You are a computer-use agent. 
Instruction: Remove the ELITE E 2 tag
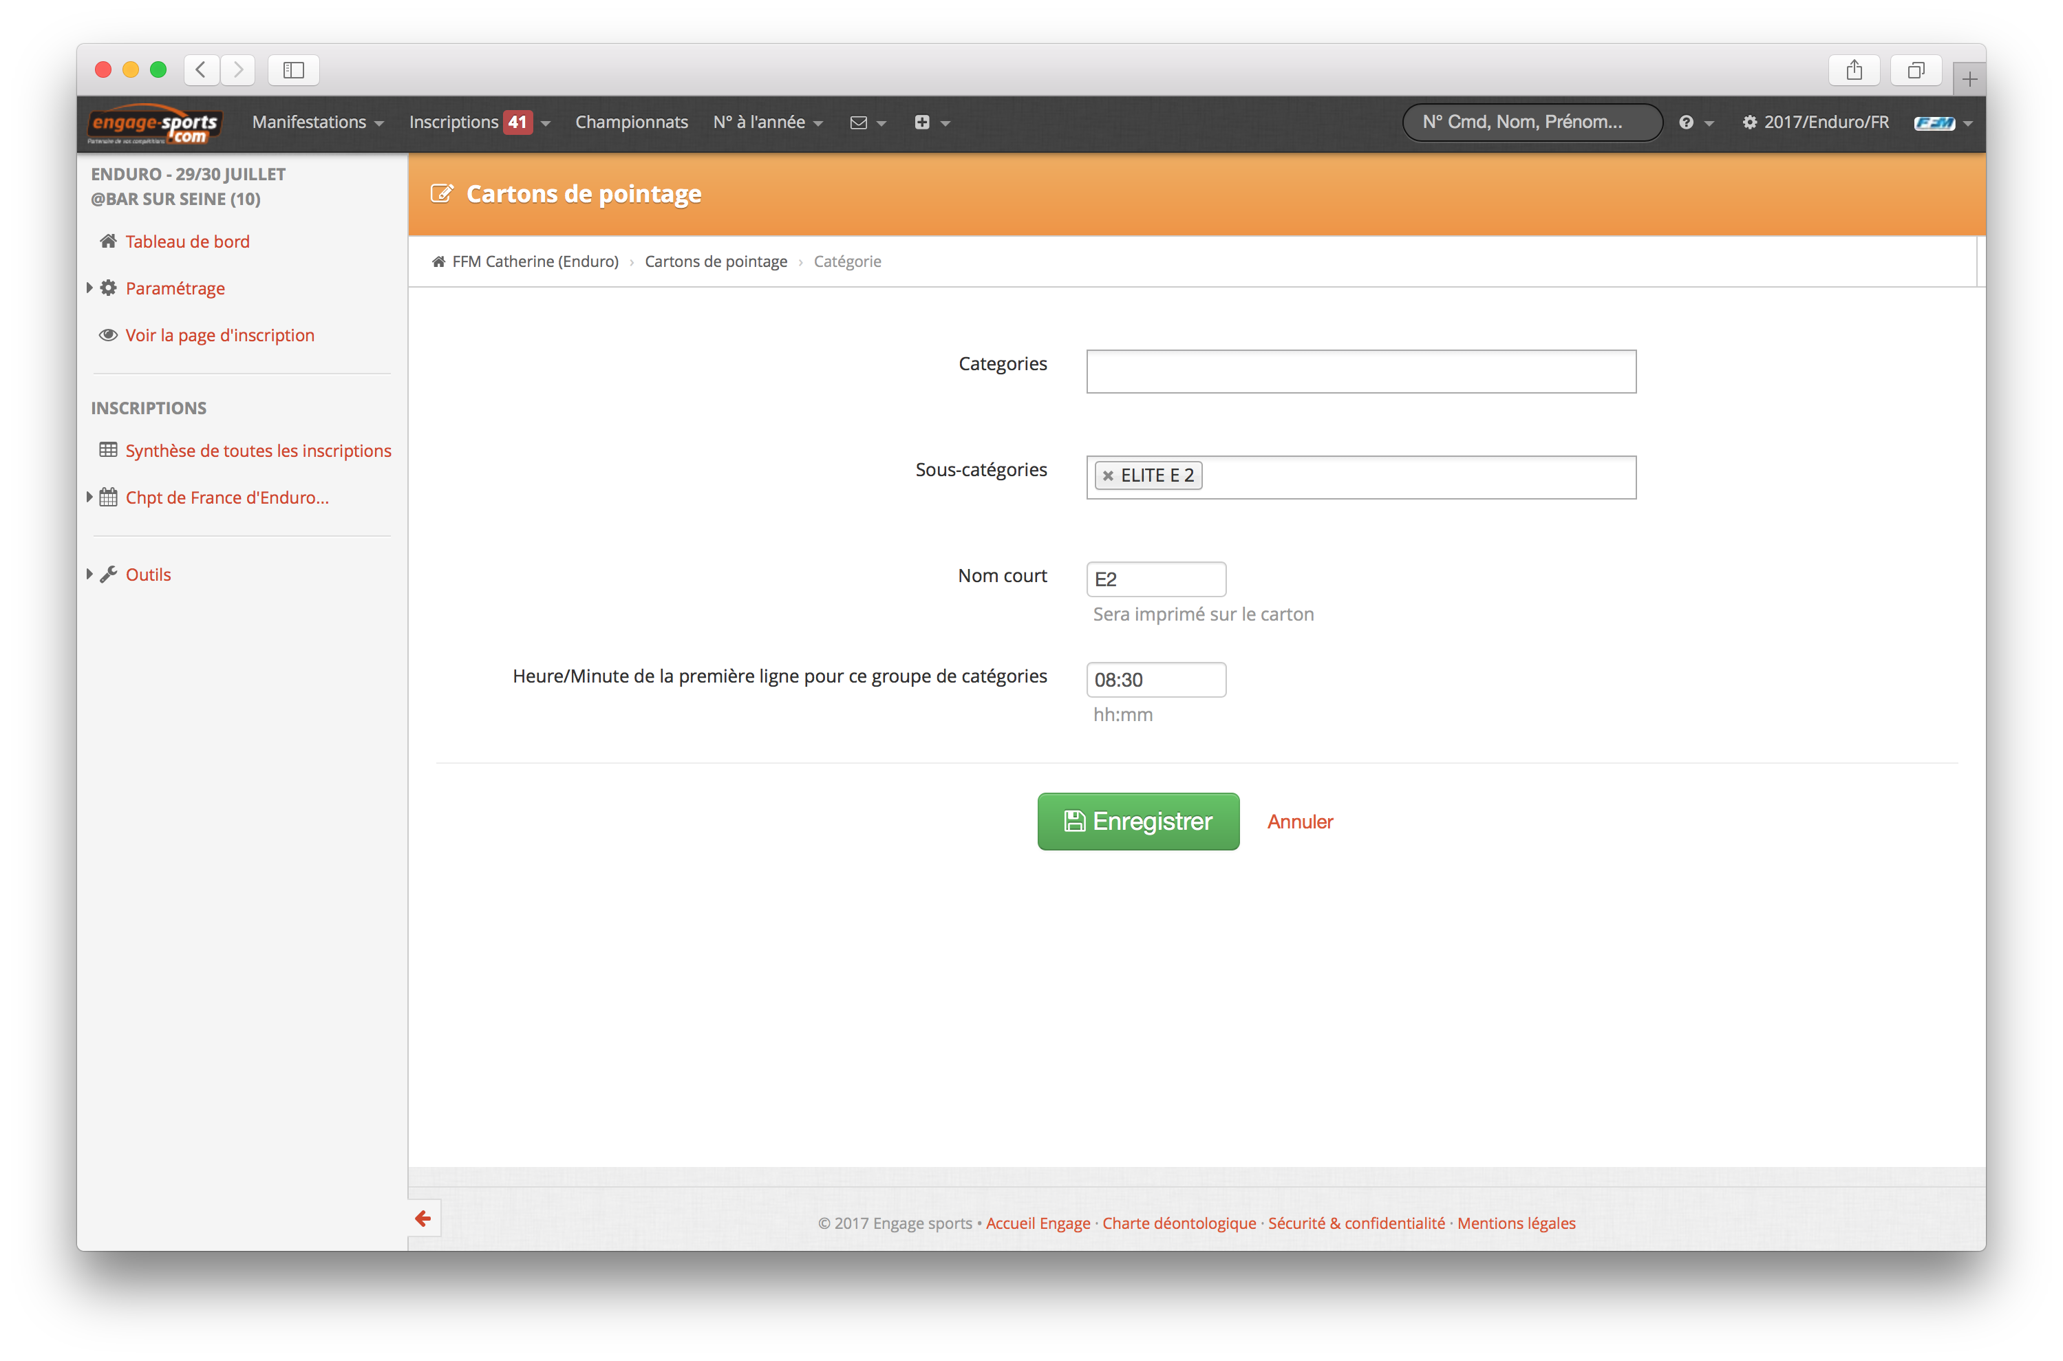[1107, 475]
